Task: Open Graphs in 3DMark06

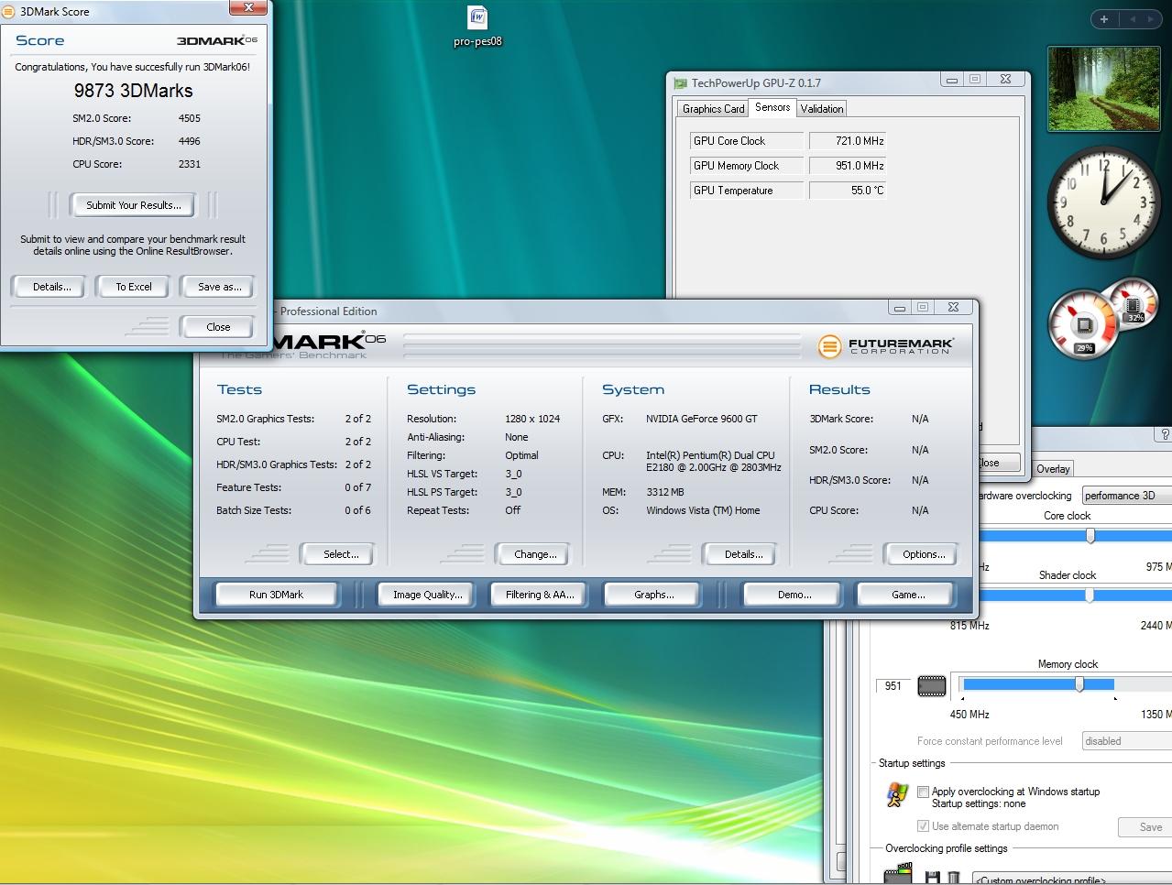Action: pyautogui.click(x=653, y=595)
